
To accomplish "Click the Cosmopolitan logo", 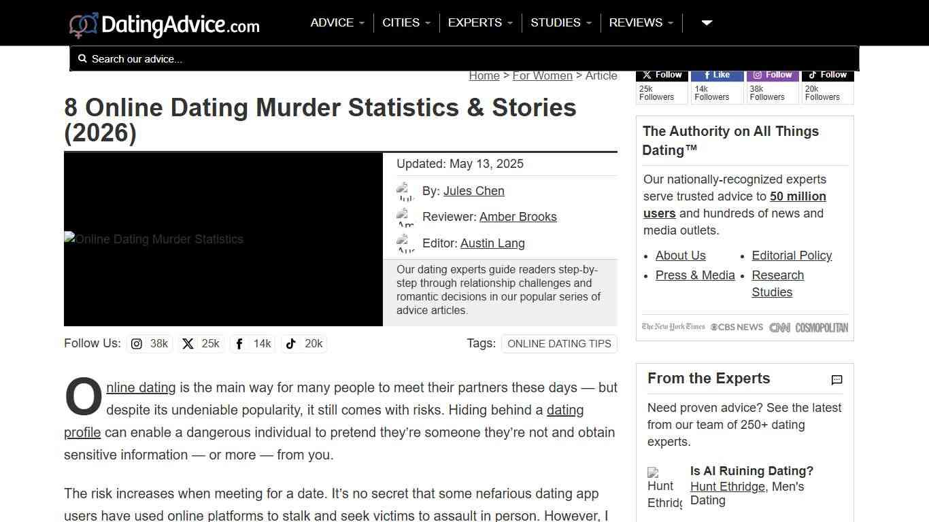I will [822, 327].
